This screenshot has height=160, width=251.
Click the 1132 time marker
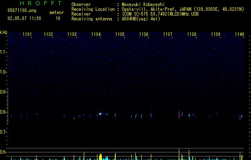(49, 34)
